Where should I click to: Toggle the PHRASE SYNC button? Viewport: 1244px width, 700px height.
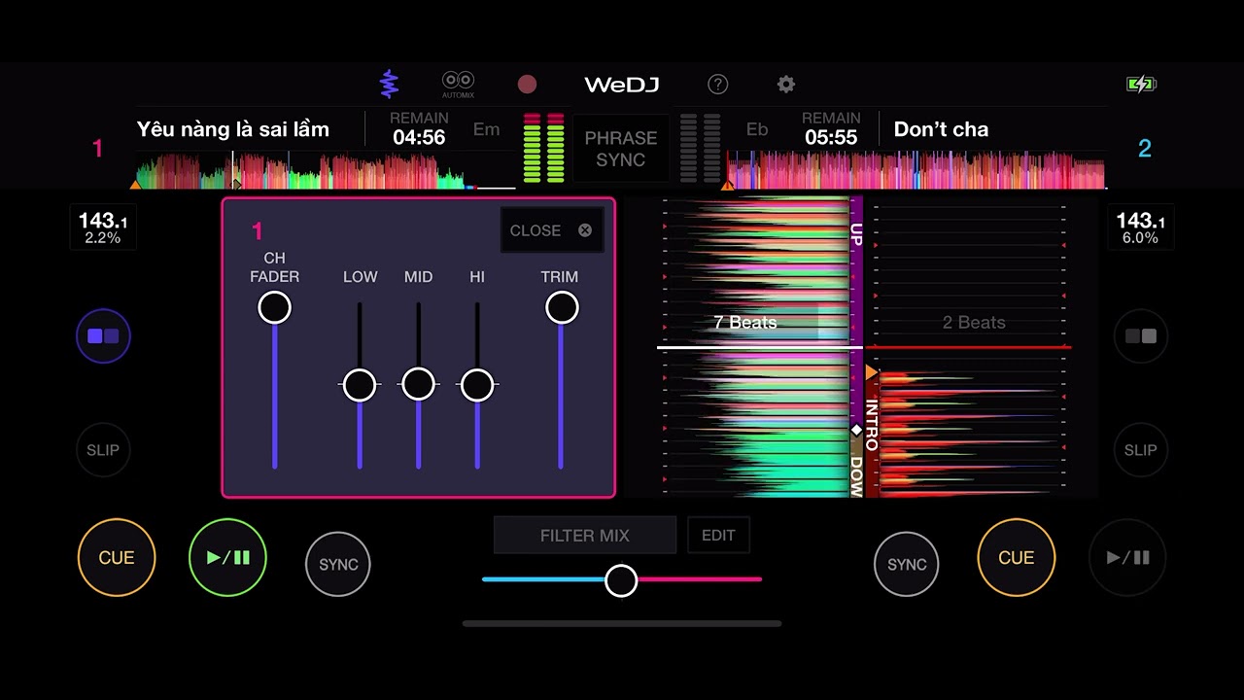(621, 149)
